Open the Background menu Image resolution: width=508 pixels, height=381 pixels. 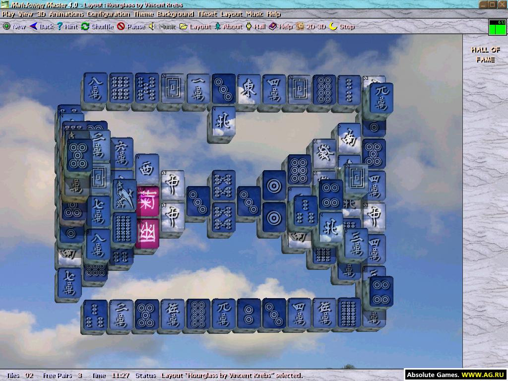coord(175,14)
